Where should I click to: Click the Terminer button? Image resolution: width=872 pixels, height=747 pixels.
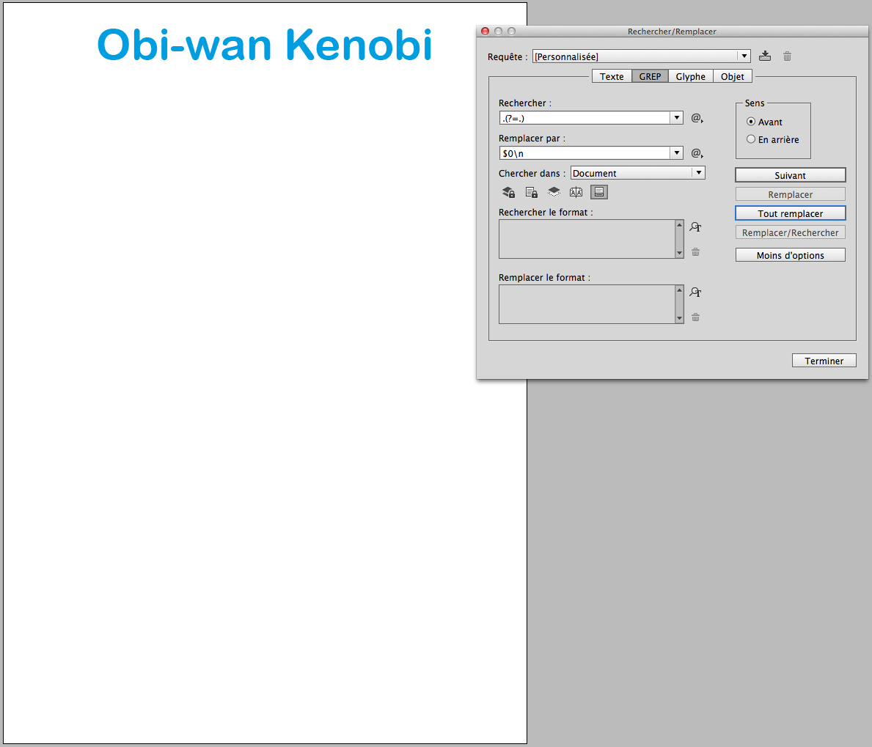click(824, 361)
